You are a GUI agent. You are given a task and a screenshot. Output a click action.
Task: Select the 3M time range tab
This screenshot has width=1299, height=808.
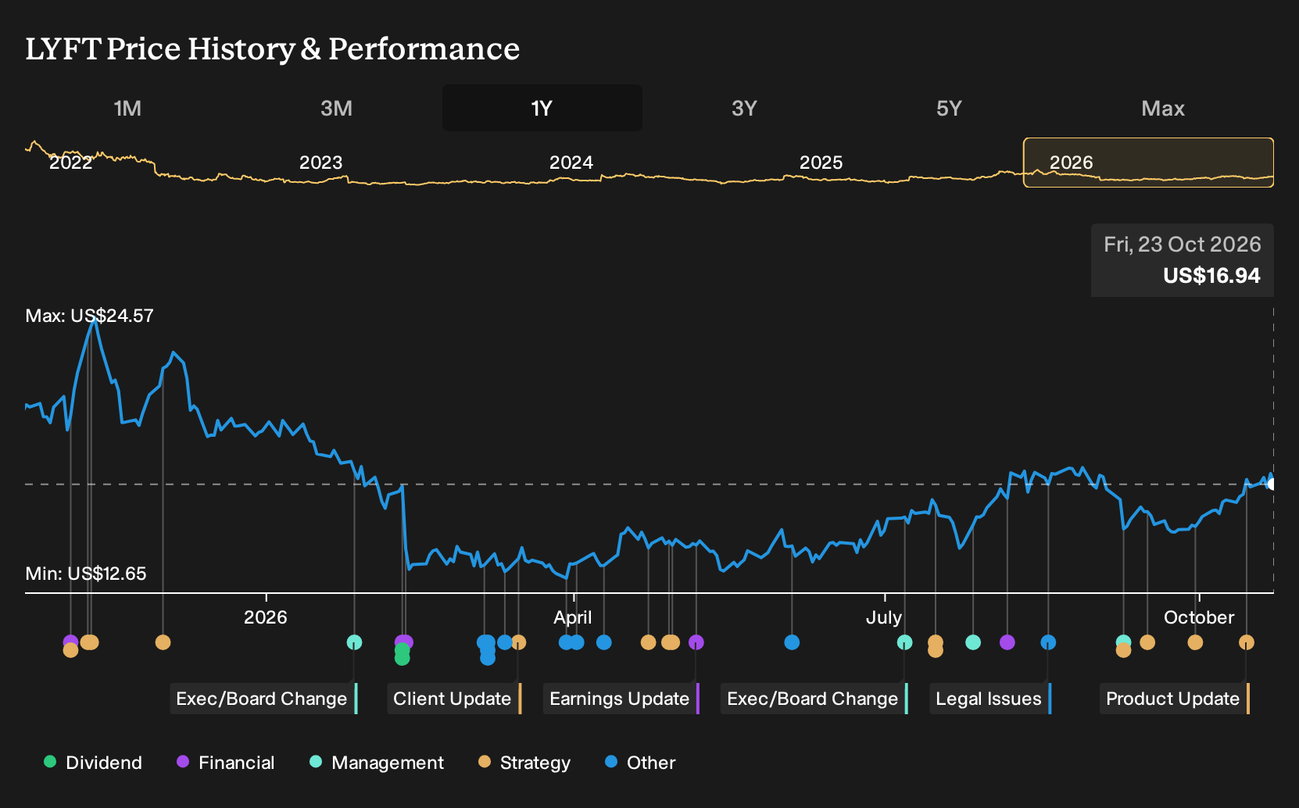click(336, 108)
